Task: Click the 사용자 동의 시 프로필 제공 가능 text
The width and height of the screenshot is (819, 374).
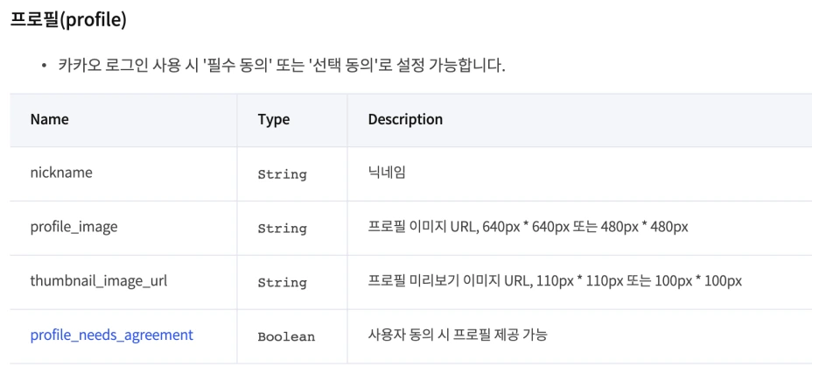Action: coord(458,335)
